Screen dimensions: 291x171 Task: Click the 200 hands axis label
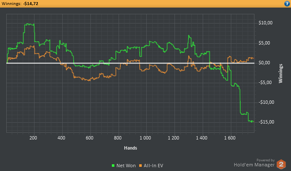tap(33, 138)
